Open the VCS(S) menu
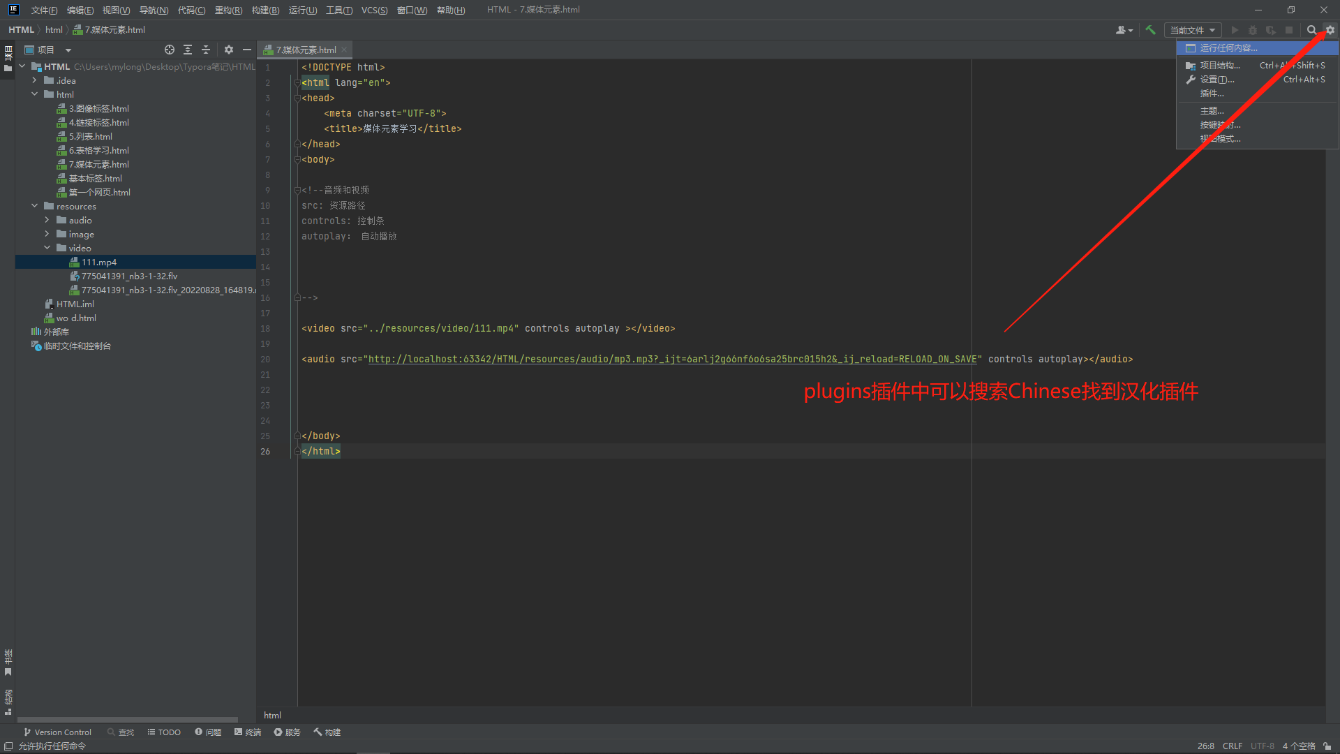The height and width of the screenshot is (754, 1340). click(374, 10)
